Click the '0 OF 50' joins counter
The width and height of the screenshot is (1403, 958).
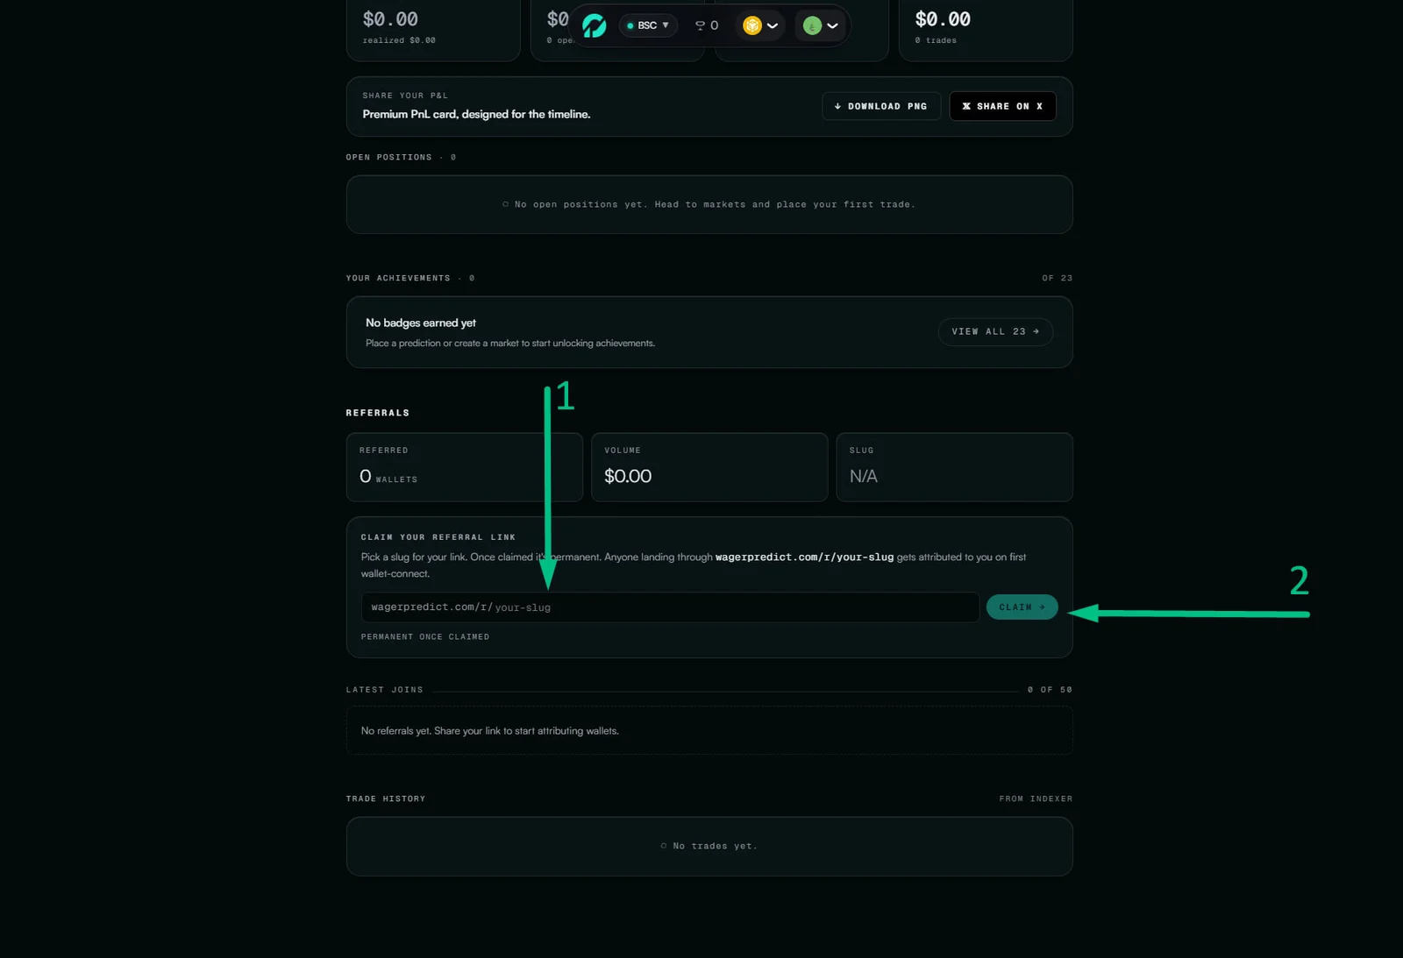point(1050,690)
